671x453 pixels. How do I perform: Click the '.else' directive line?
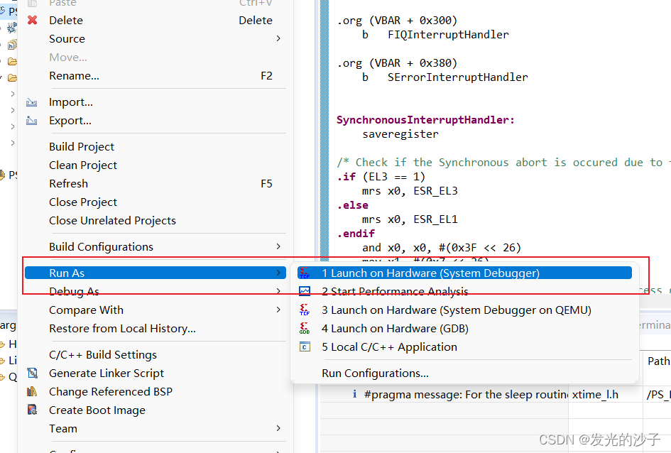[x=353, y=205]
